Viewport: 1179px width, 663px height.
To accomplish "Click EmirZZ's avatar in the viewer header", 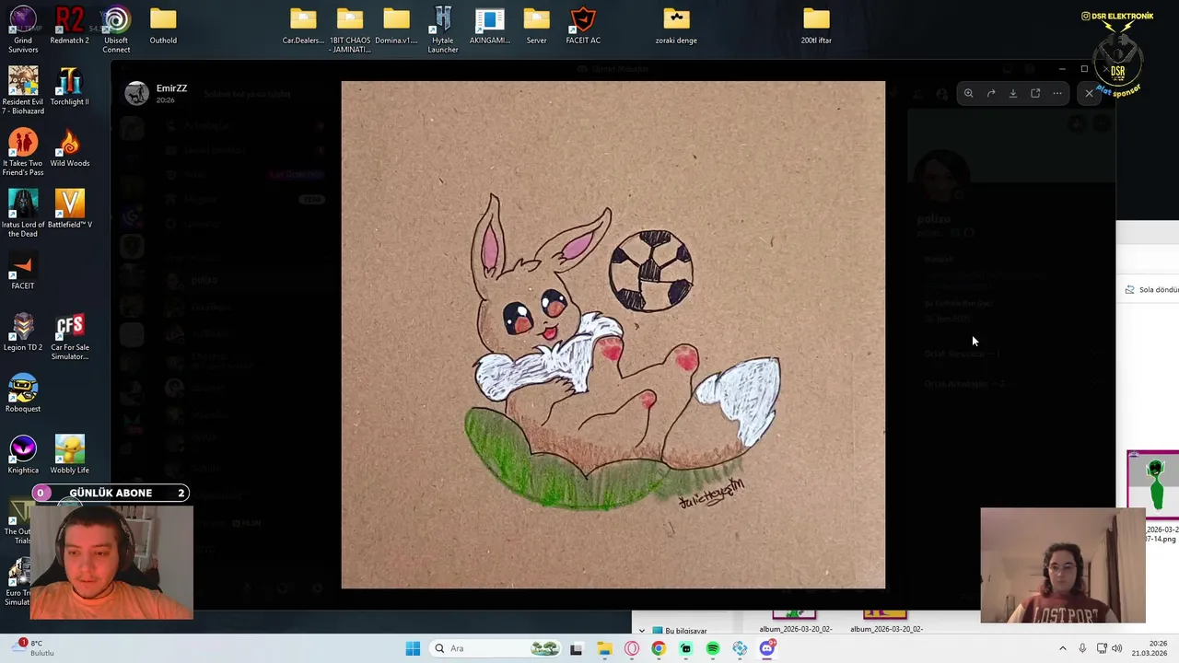I will point(137,93).
